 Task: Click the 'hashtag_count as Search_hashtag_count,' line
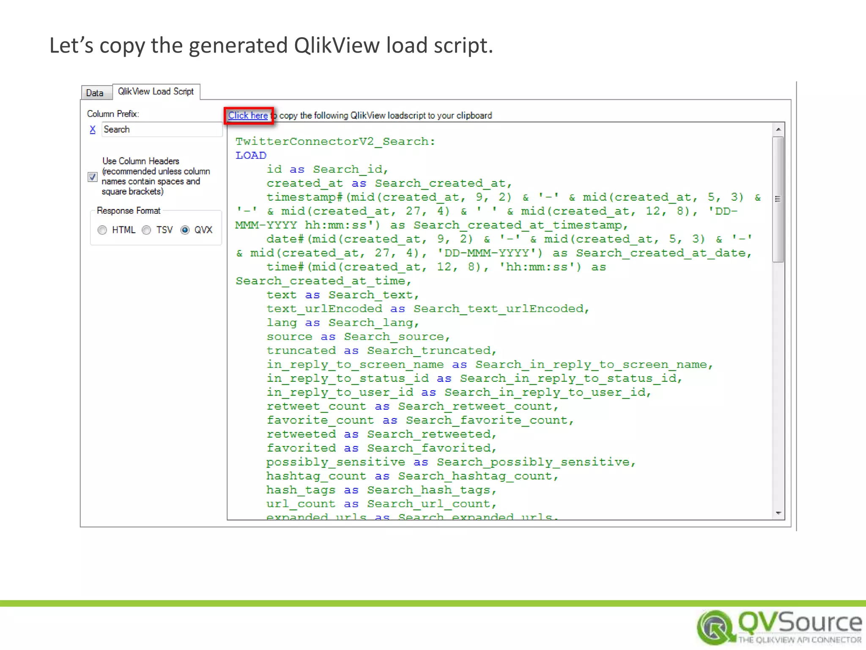tap(412, 476)
